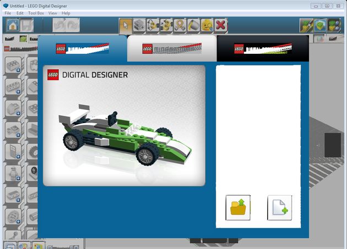
Task: Select the Clone brick tool
Action: (139, 26)
